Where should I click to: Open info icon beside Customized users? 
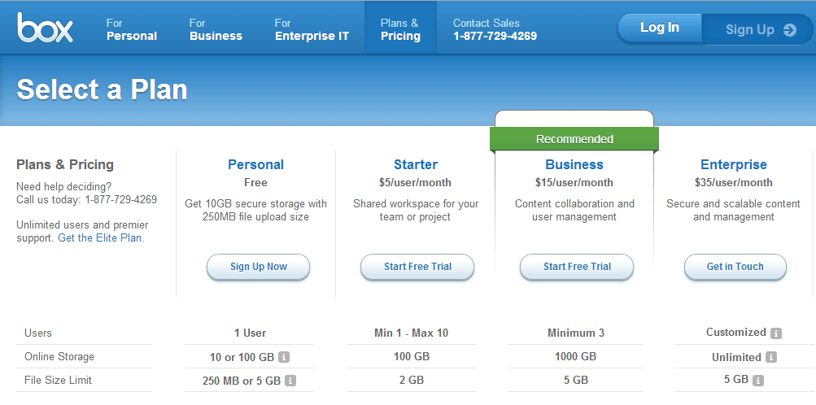point(776,333)
